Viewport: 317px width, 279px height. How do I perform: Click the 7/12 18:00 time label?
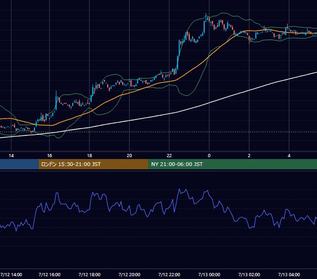tap(90, 274)
